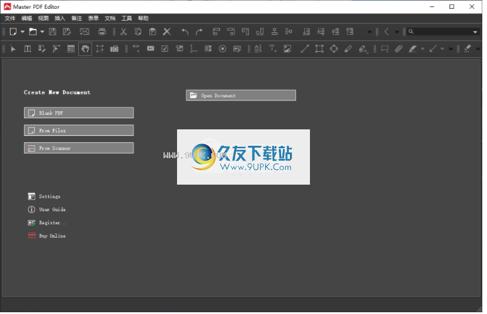Click the Send by email envelope icon

(85, 32)
